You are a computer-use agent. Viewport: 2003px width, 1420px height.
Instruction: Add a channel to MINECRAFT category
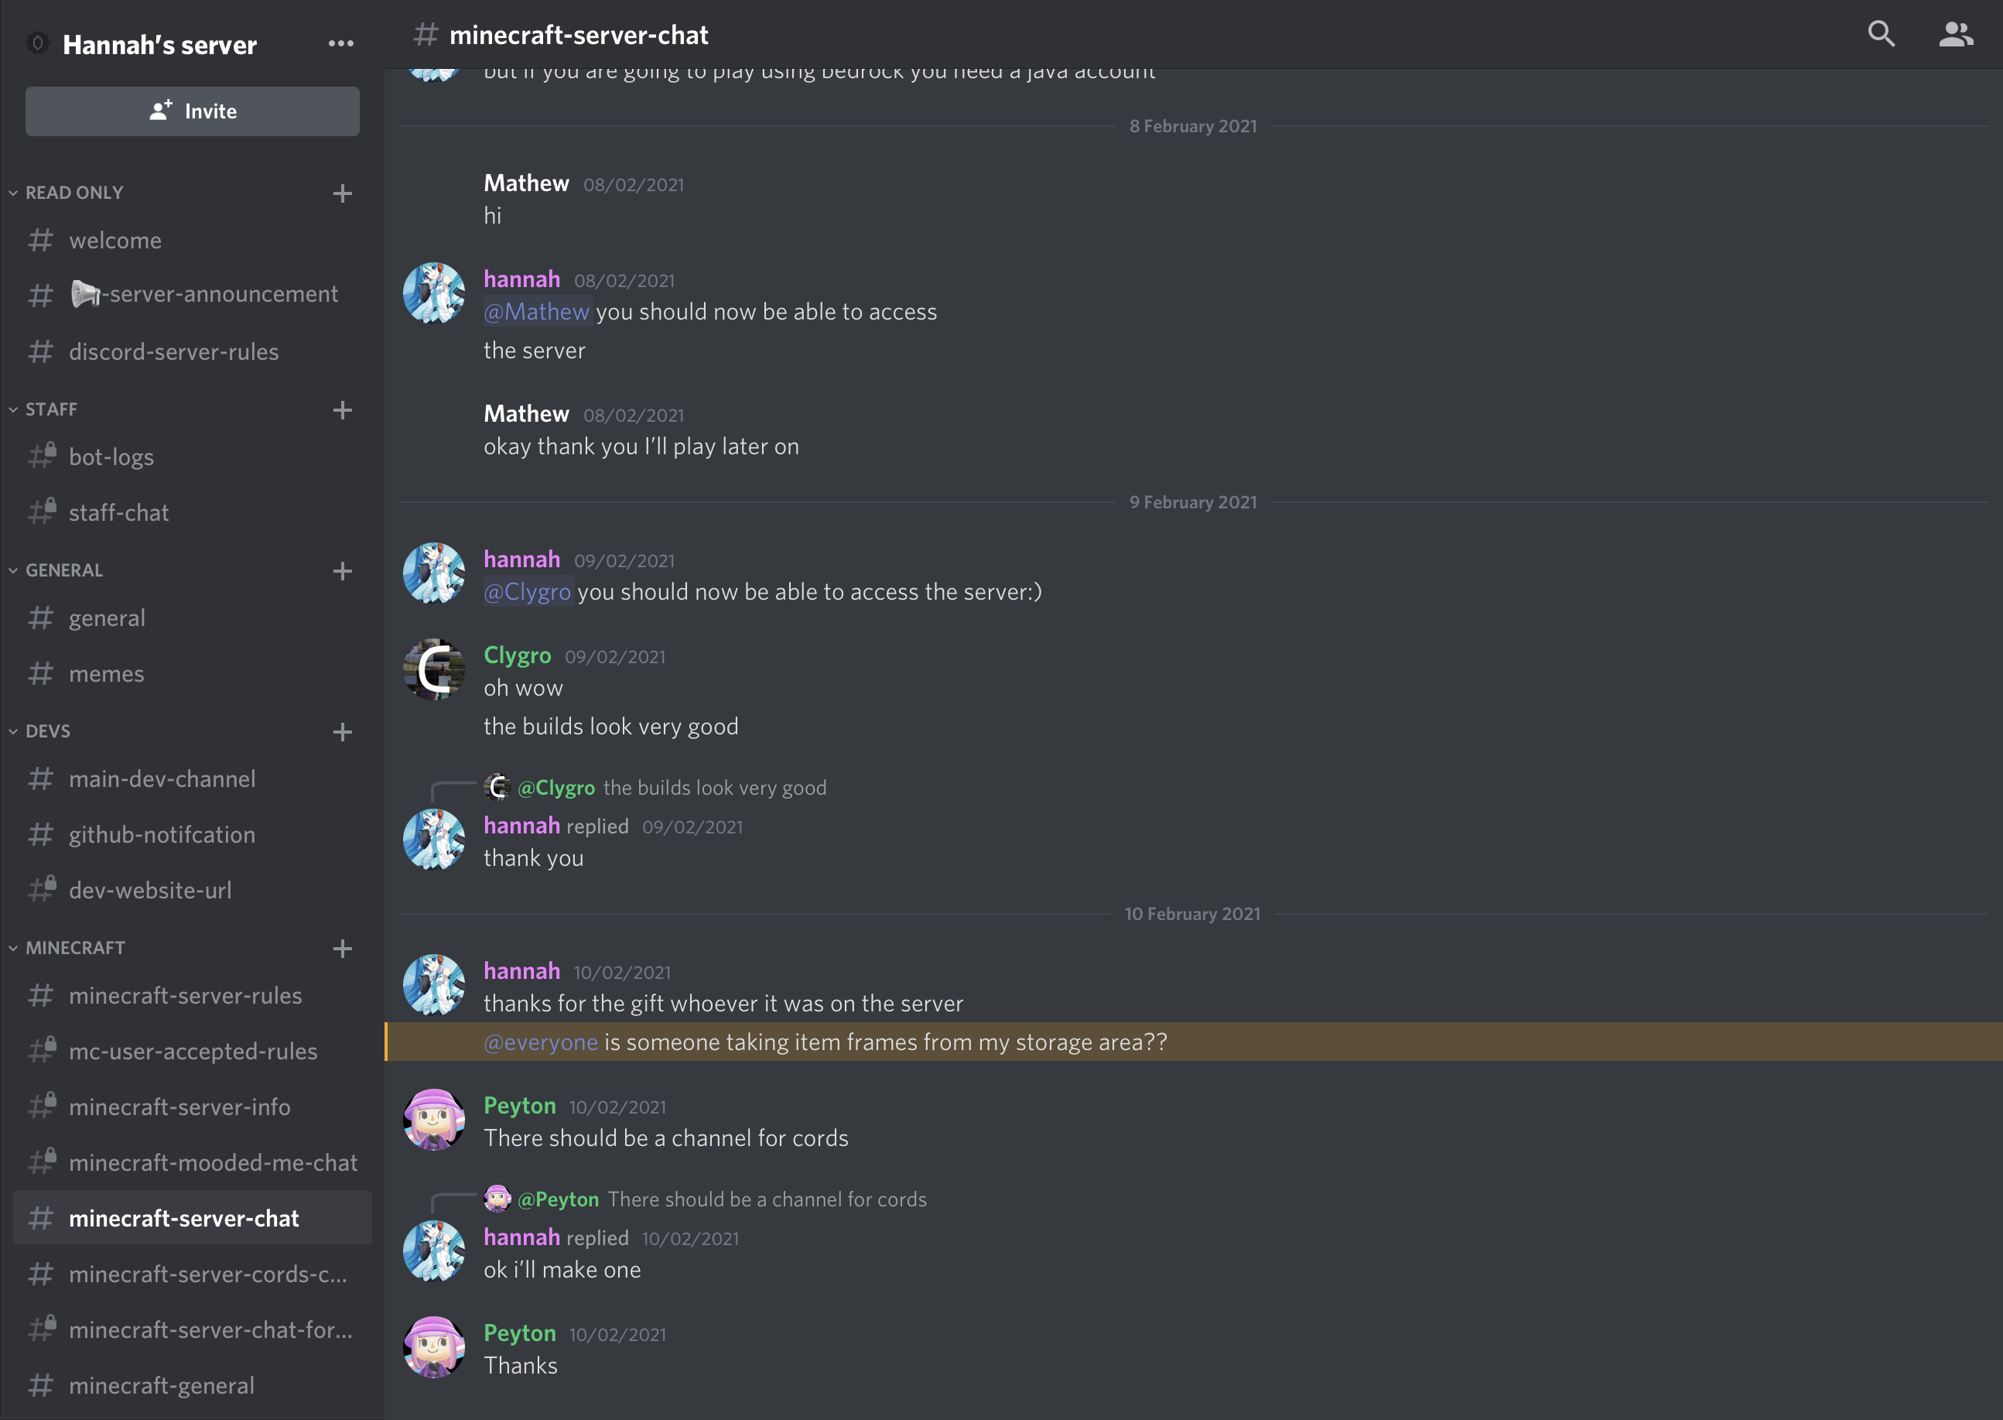(x=343, y=949)
